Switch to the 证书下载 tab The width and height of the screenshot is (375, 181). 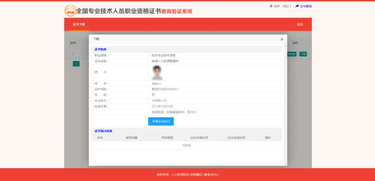[x=79, y=25]
